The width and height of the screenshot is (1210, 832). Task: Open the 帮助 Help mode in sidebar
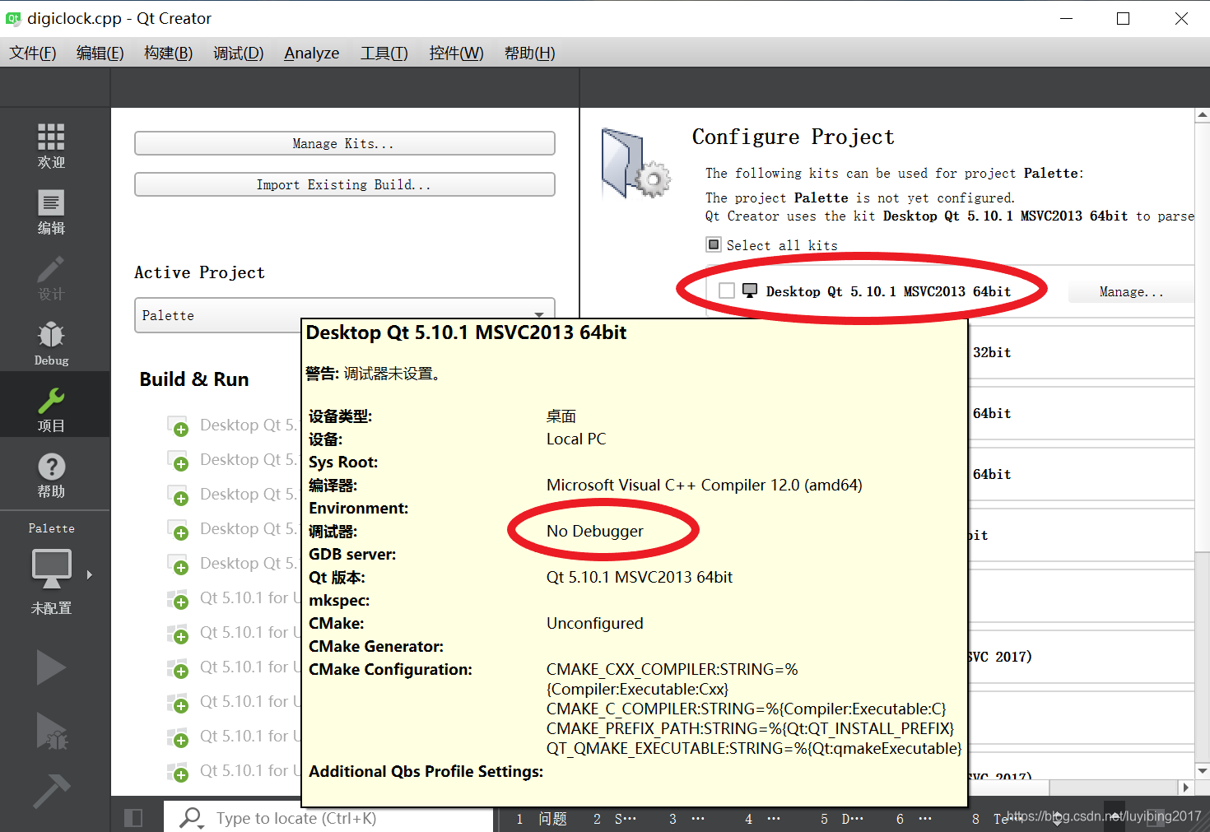click(51, 476)
